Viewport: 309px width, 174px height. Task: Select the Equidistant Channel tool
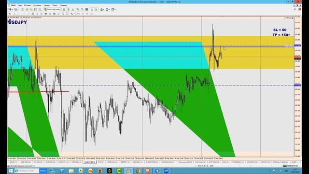(x=33, y=14)
